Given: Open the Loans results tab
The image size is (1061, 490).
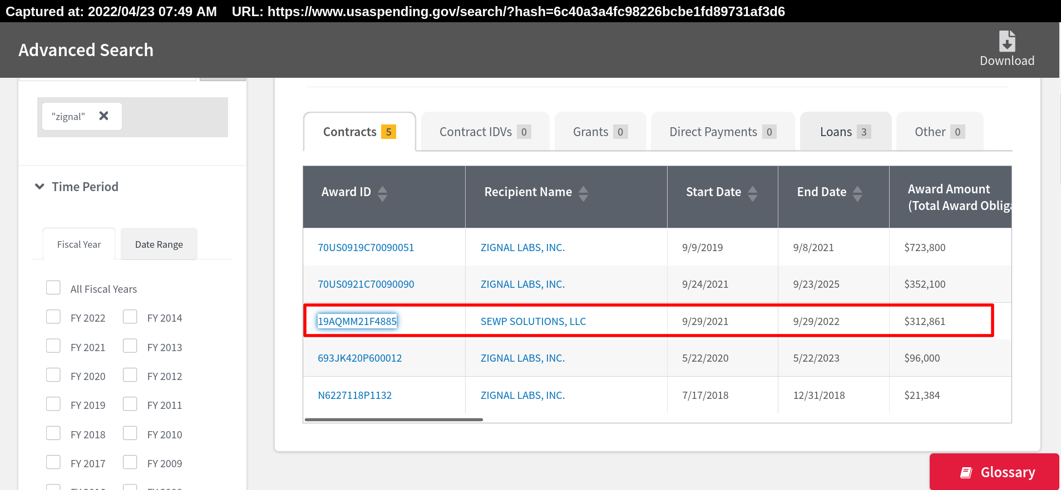Looking at the screenshot, I should click(x=846, y=132).
